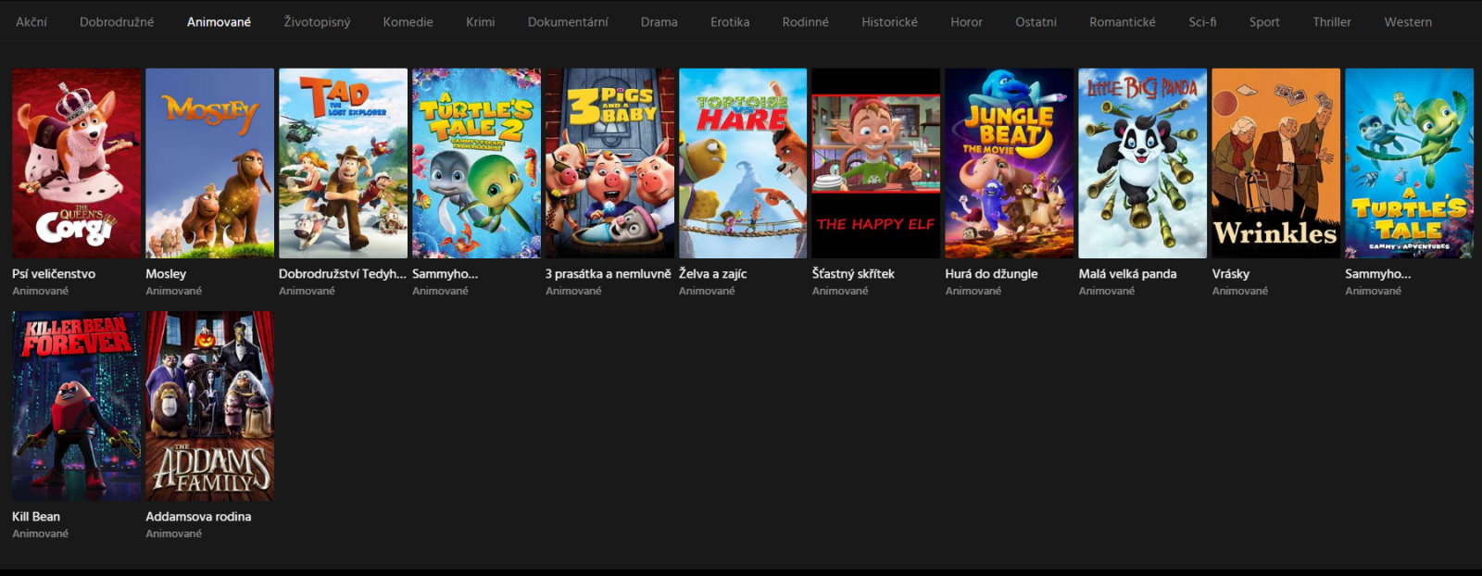
Task: Click the Psí veličenstvo title link
Action: (x=54, y=274)
